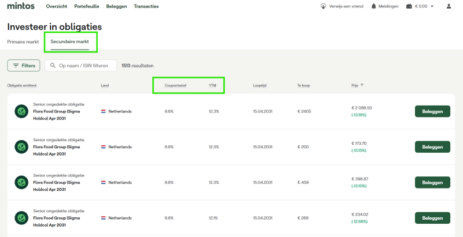Click the (-12.68%) discount value

[359, 221]
